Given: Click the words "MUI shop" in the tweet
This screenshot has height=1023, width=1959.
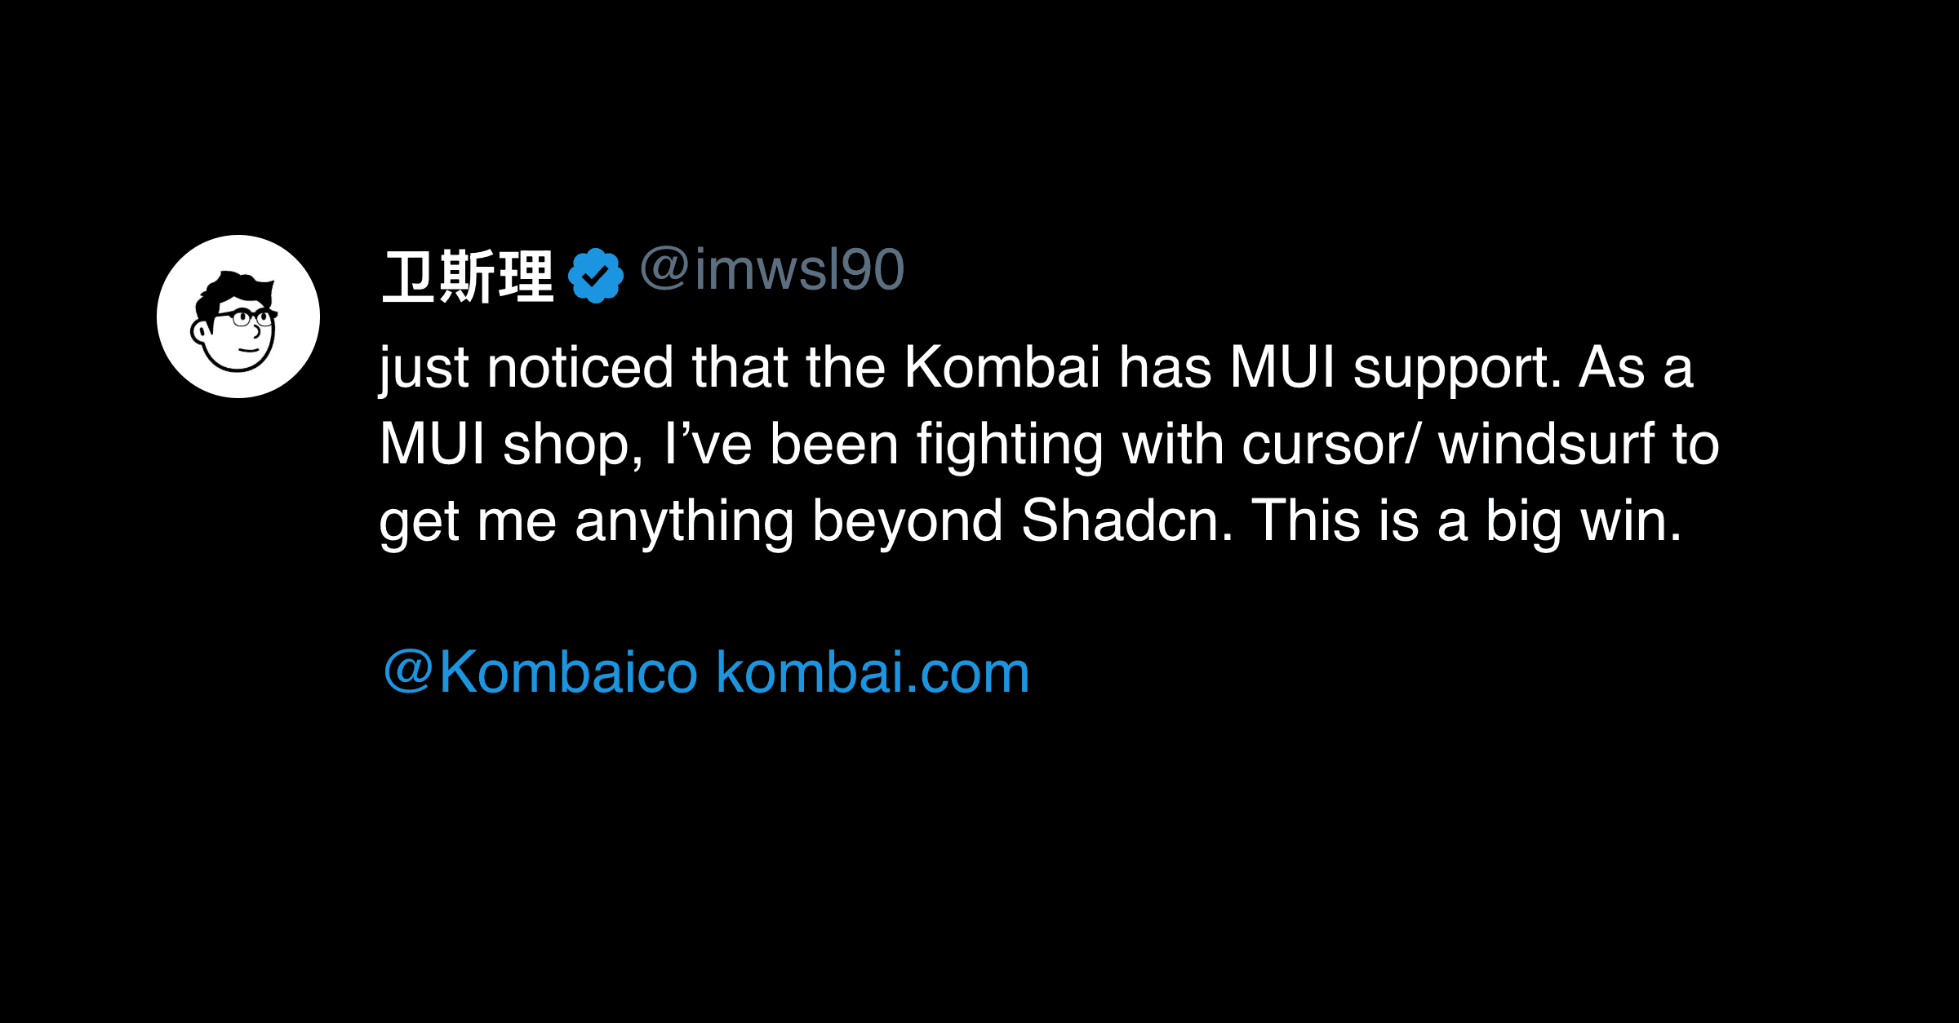Looking at the screenshot, I should tap(504, 445).
